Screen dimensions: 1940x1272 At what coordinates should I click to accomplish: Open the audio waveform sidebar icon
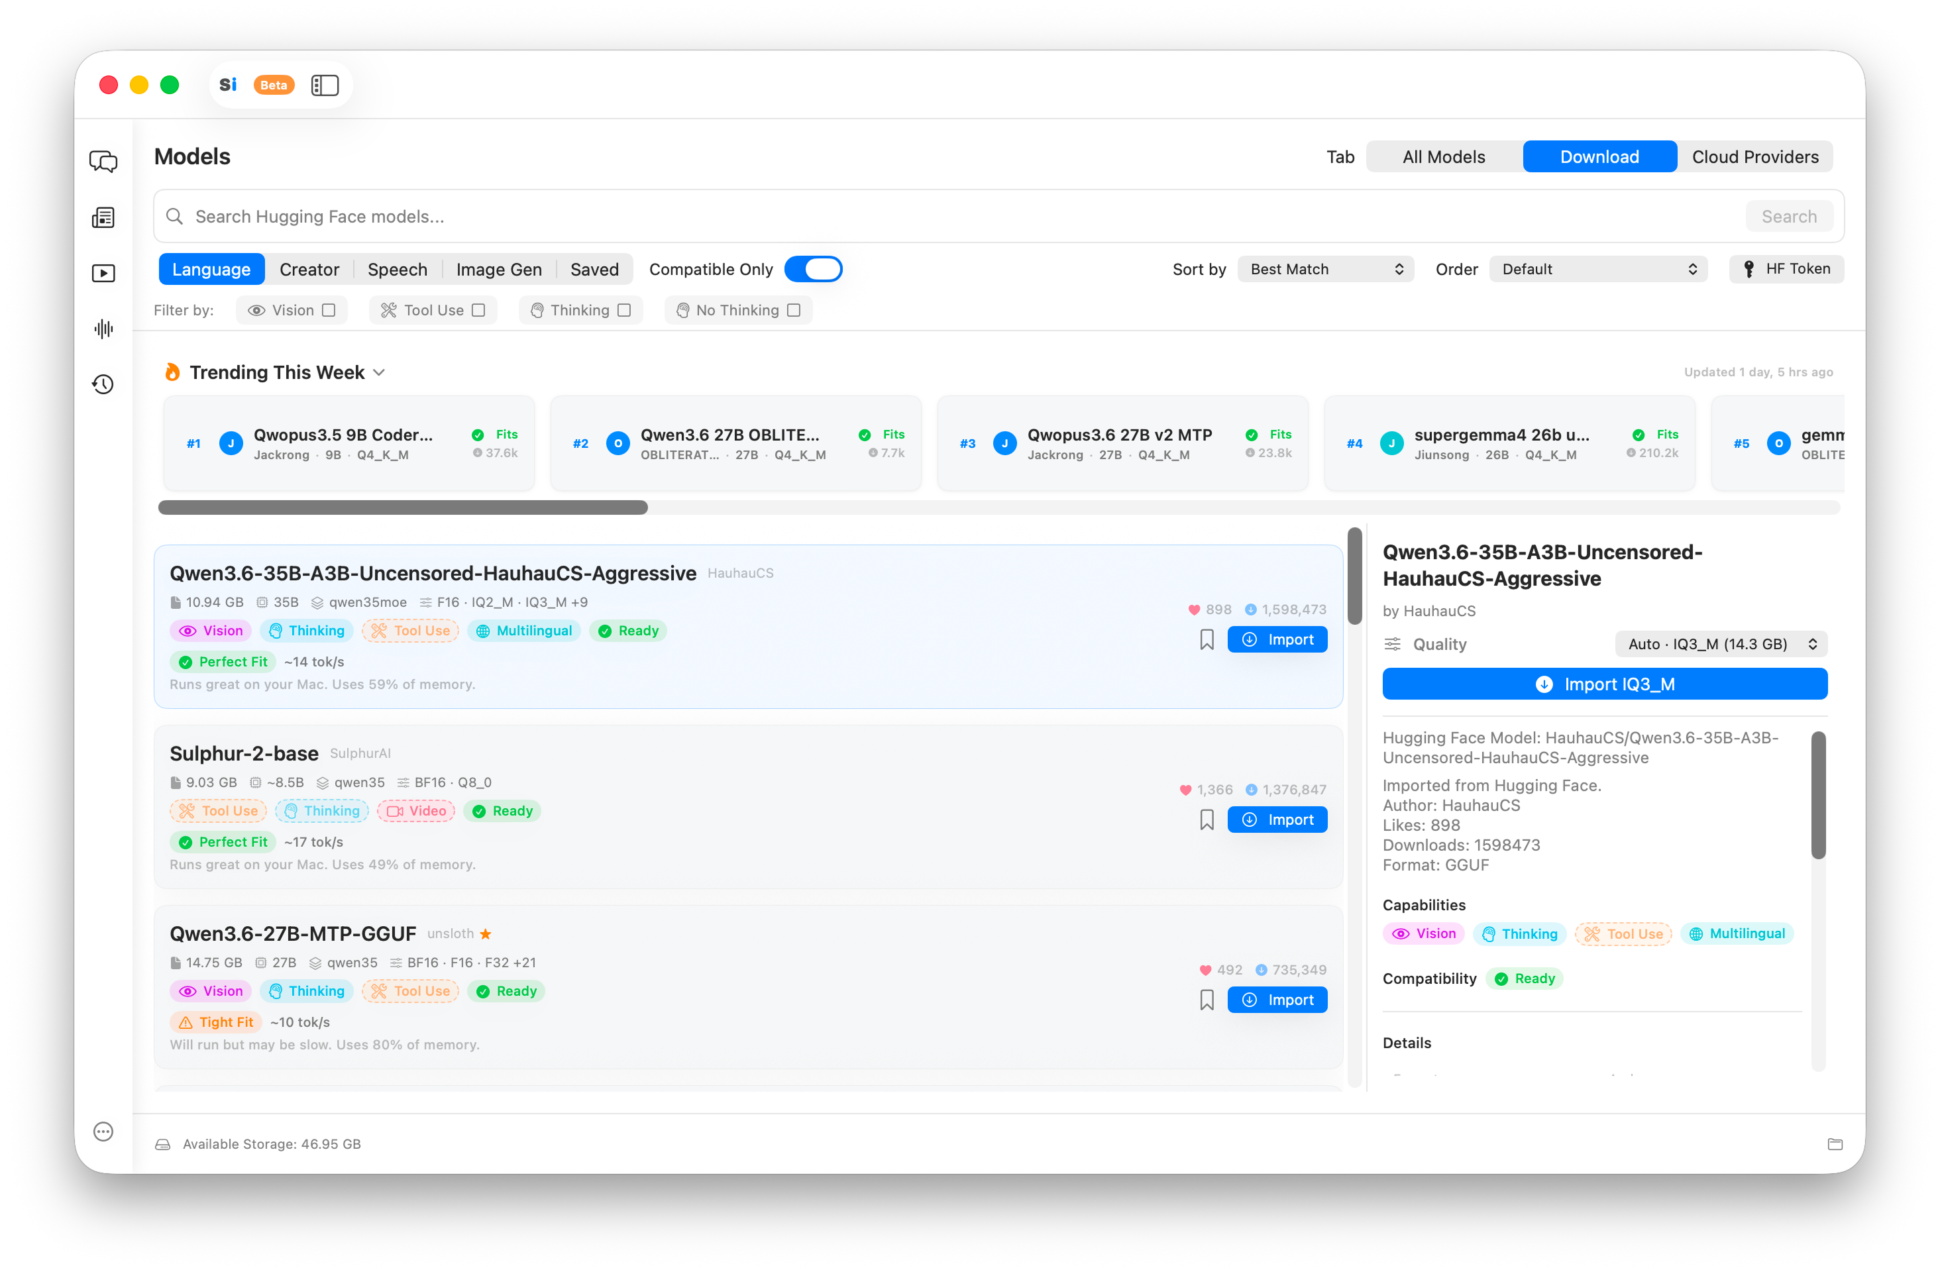tap(103, 329)
